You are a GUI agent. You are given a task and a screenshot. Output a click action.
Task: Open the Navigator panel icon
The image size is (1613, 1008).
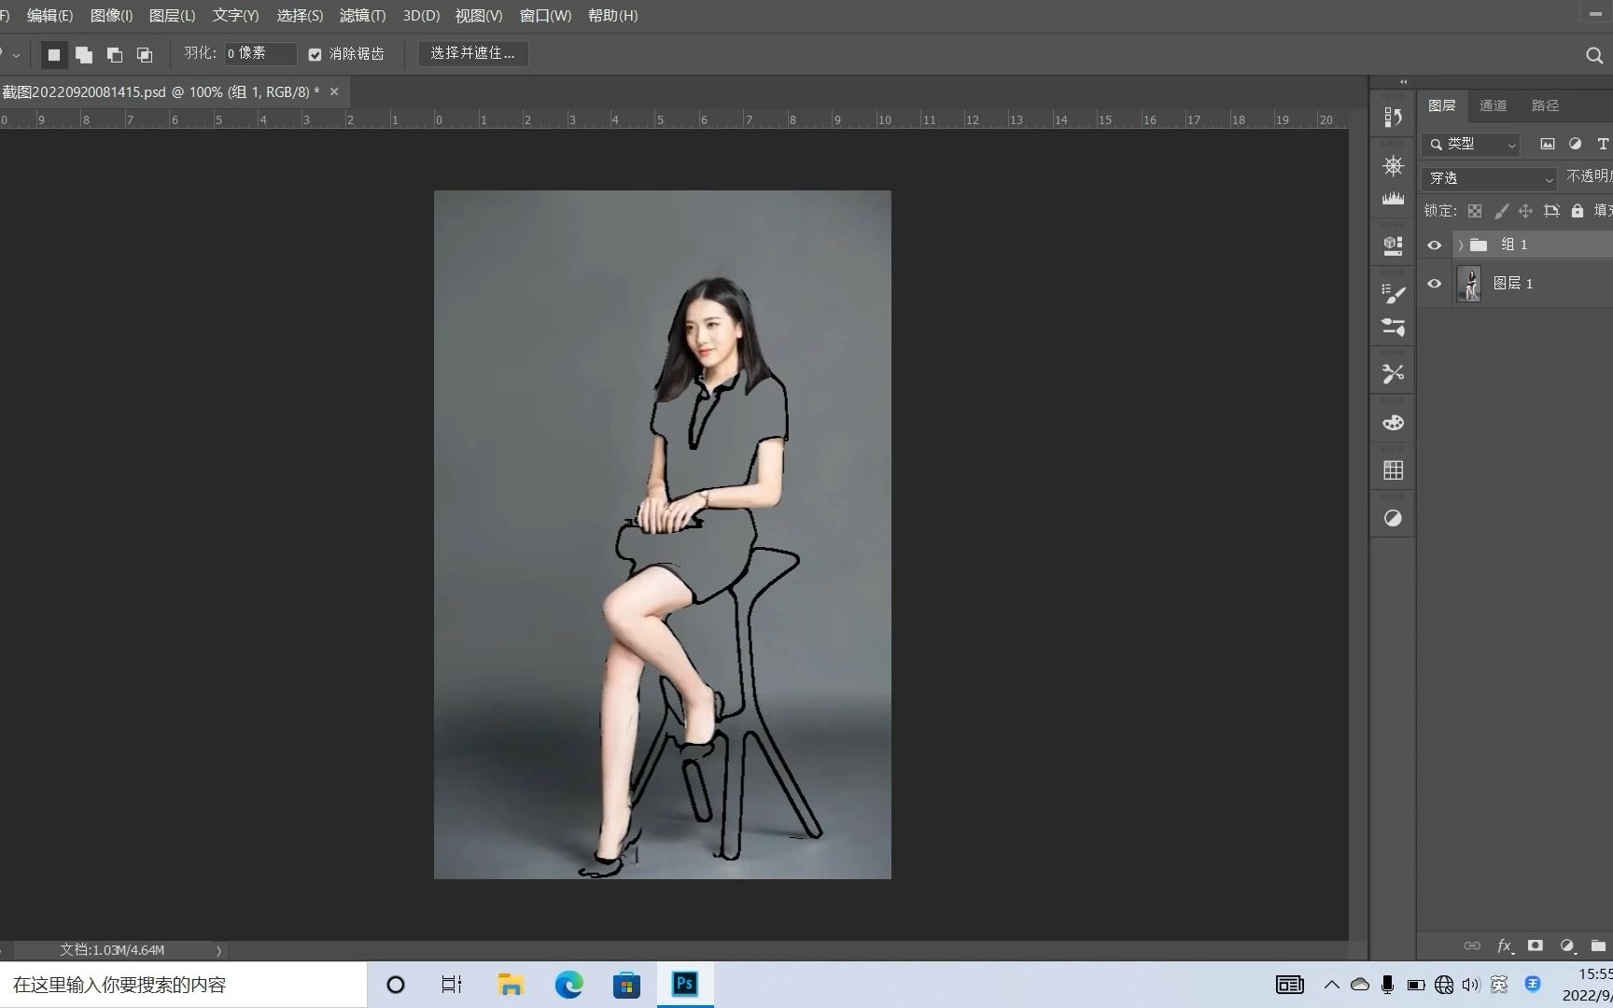point(1393,166)
